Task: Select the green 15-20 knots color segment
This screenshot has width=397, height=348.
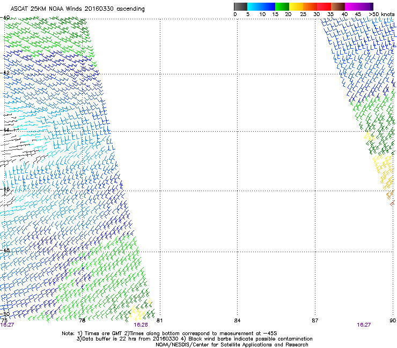Action: pyautogui.click(x=282, y=6)
